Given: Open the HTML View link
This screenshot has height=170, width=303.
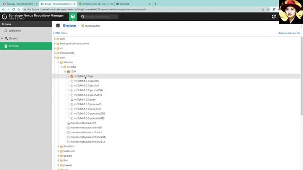Looking at the screenshot, I should (61, 33).
